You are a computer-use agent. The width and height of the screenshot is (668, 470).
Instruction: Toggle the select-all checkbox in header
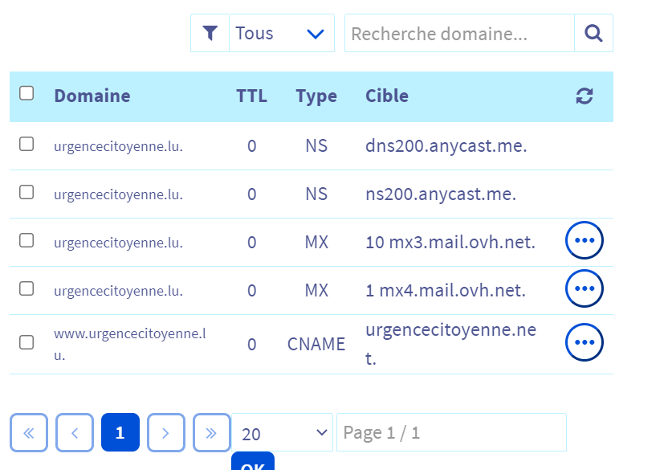pyautogui.click(x=26, y=93)
